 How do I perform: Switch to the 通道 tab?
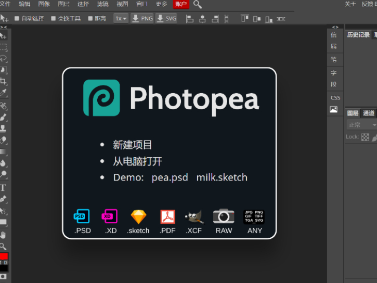368,113
